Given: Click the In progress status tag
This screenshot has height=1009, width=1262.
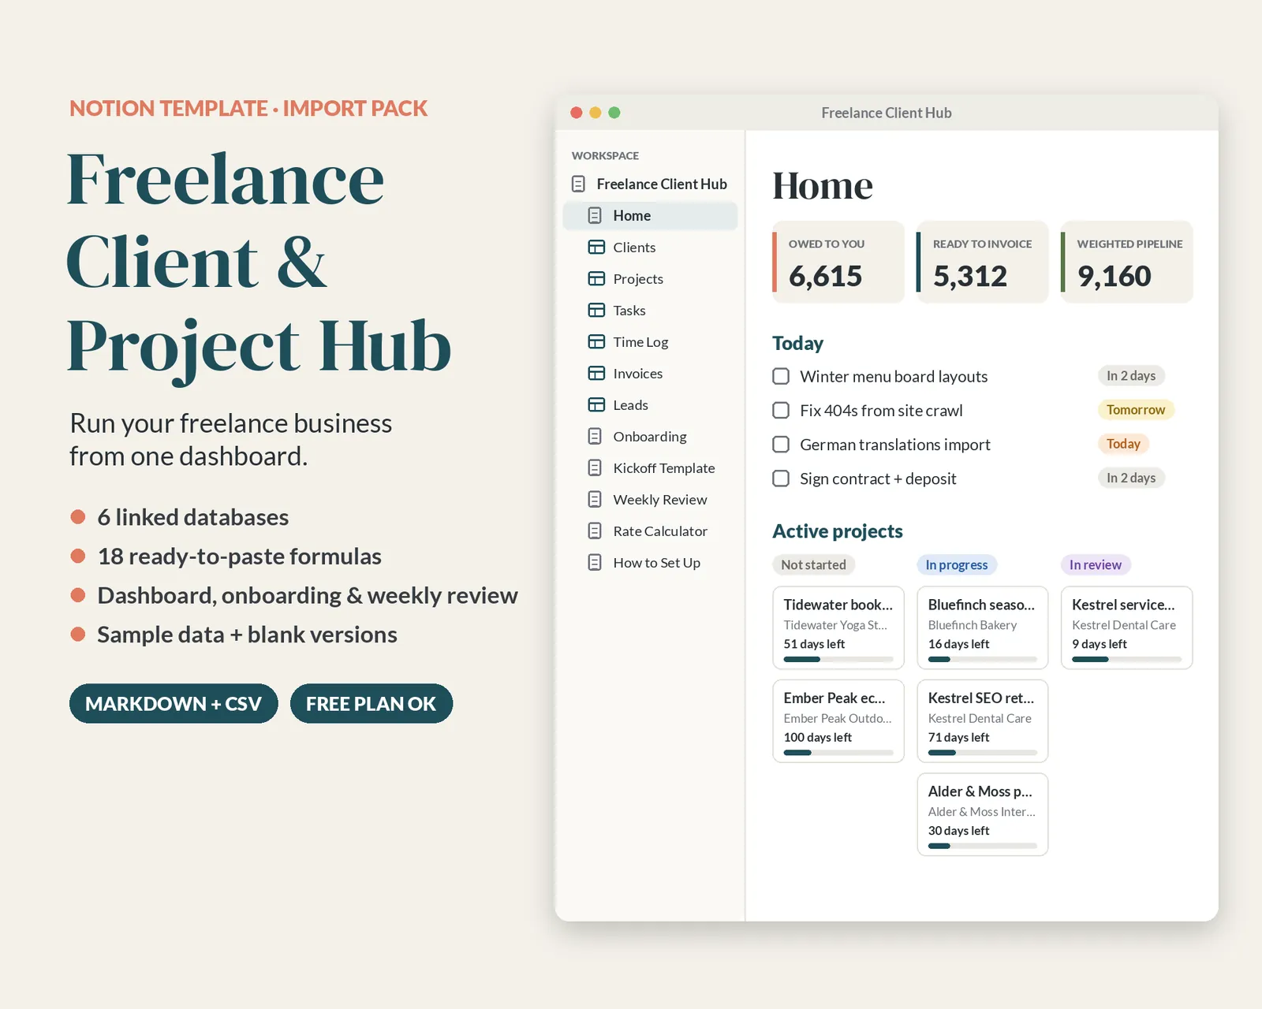Looking at the screenshot, I should coord(957,564).
